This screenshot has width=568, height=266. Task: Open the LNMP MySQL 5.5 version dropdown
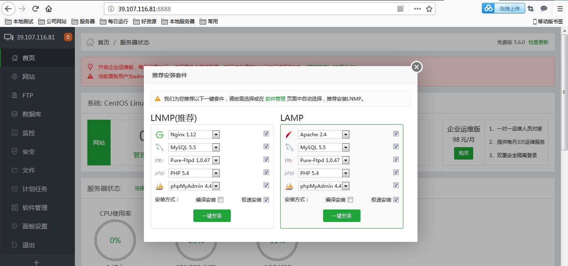tap(194, 148)
